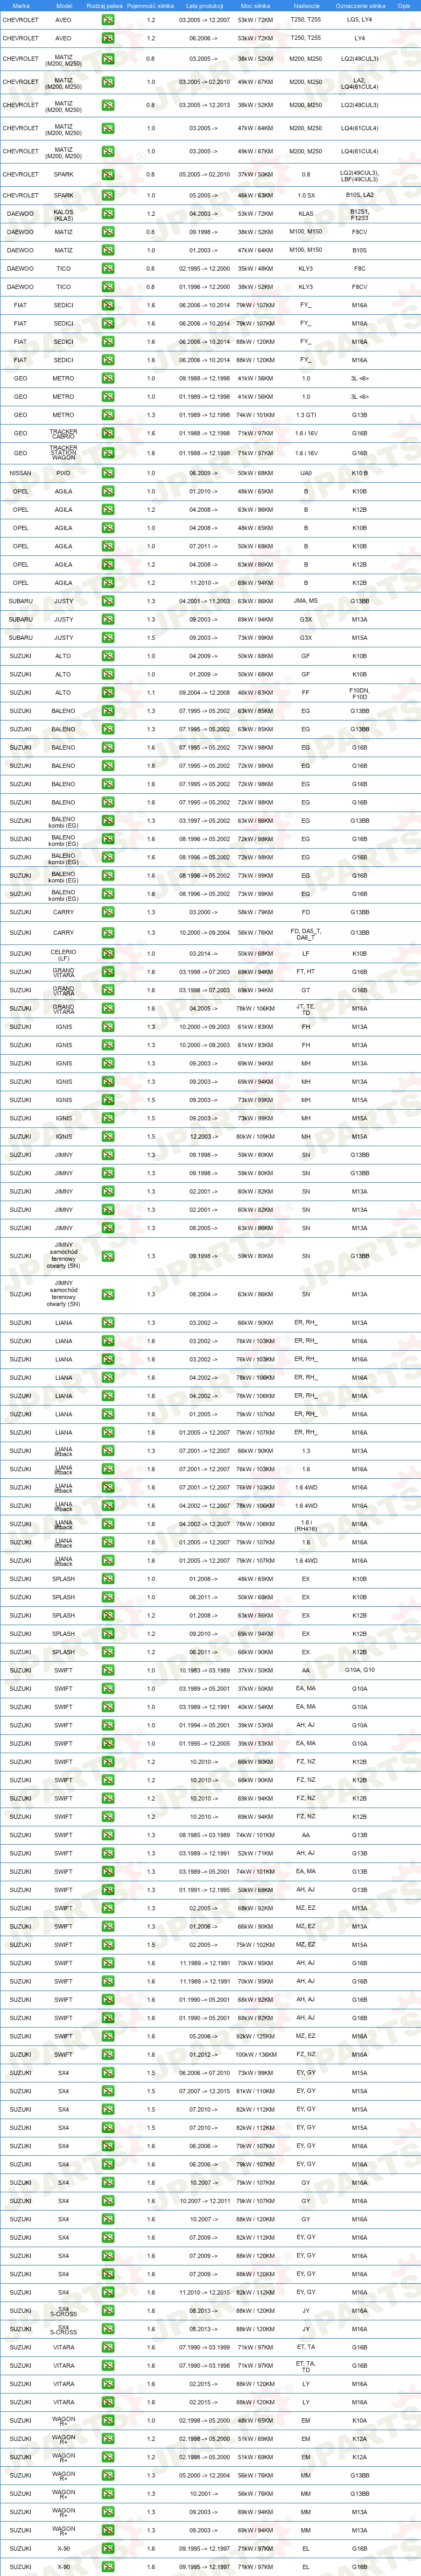Click fuel icon in Suzuki SX4 81kW/110KM row
The image size is (421, 2576).
(107, 2091)
